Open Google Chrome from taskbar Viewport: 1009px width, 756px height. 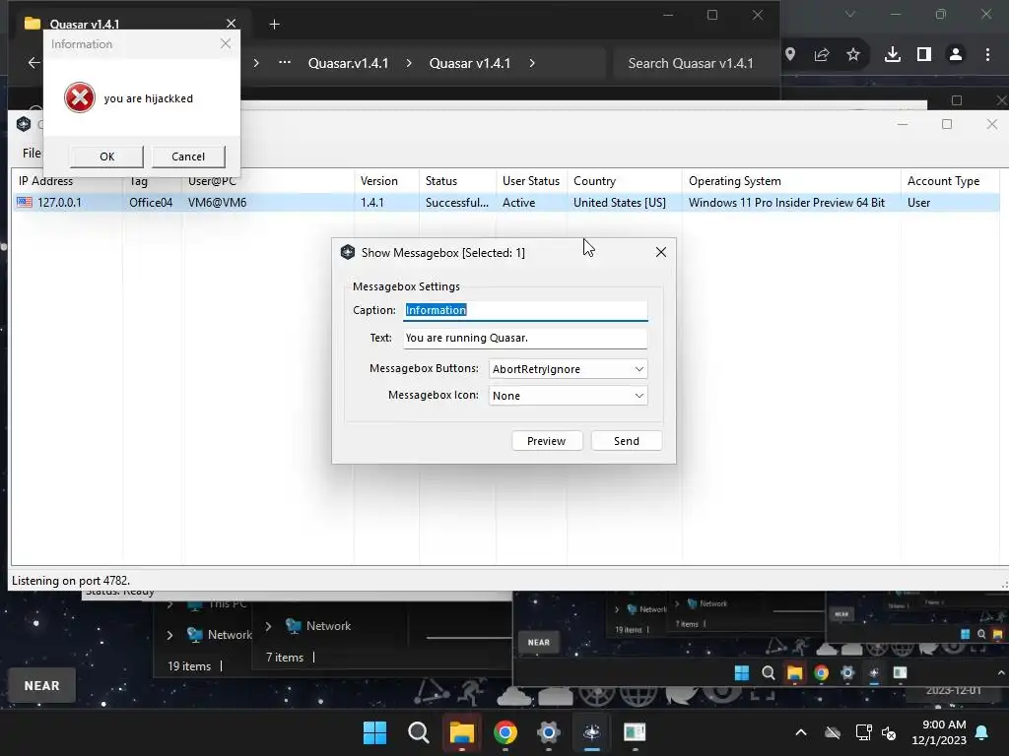tap(505, 732)
